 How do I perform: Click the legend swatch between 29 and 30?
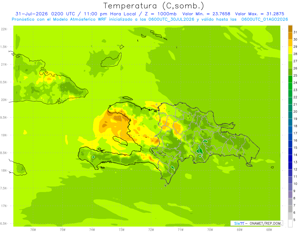[290, 43]
